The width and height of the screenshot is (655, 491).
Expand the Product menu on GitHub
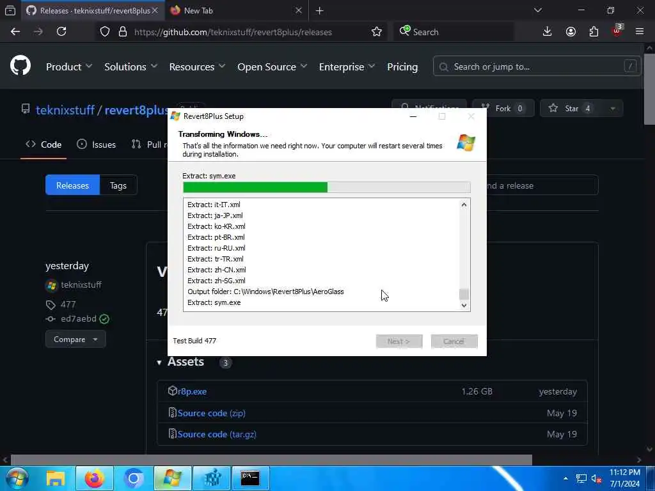[x=69, y=66]
